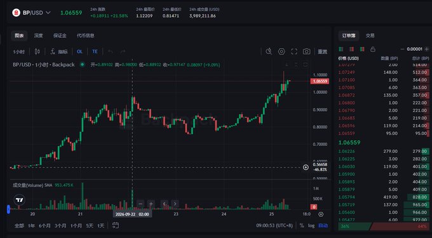Toggle the green market status dot

(x=82, y=65)
